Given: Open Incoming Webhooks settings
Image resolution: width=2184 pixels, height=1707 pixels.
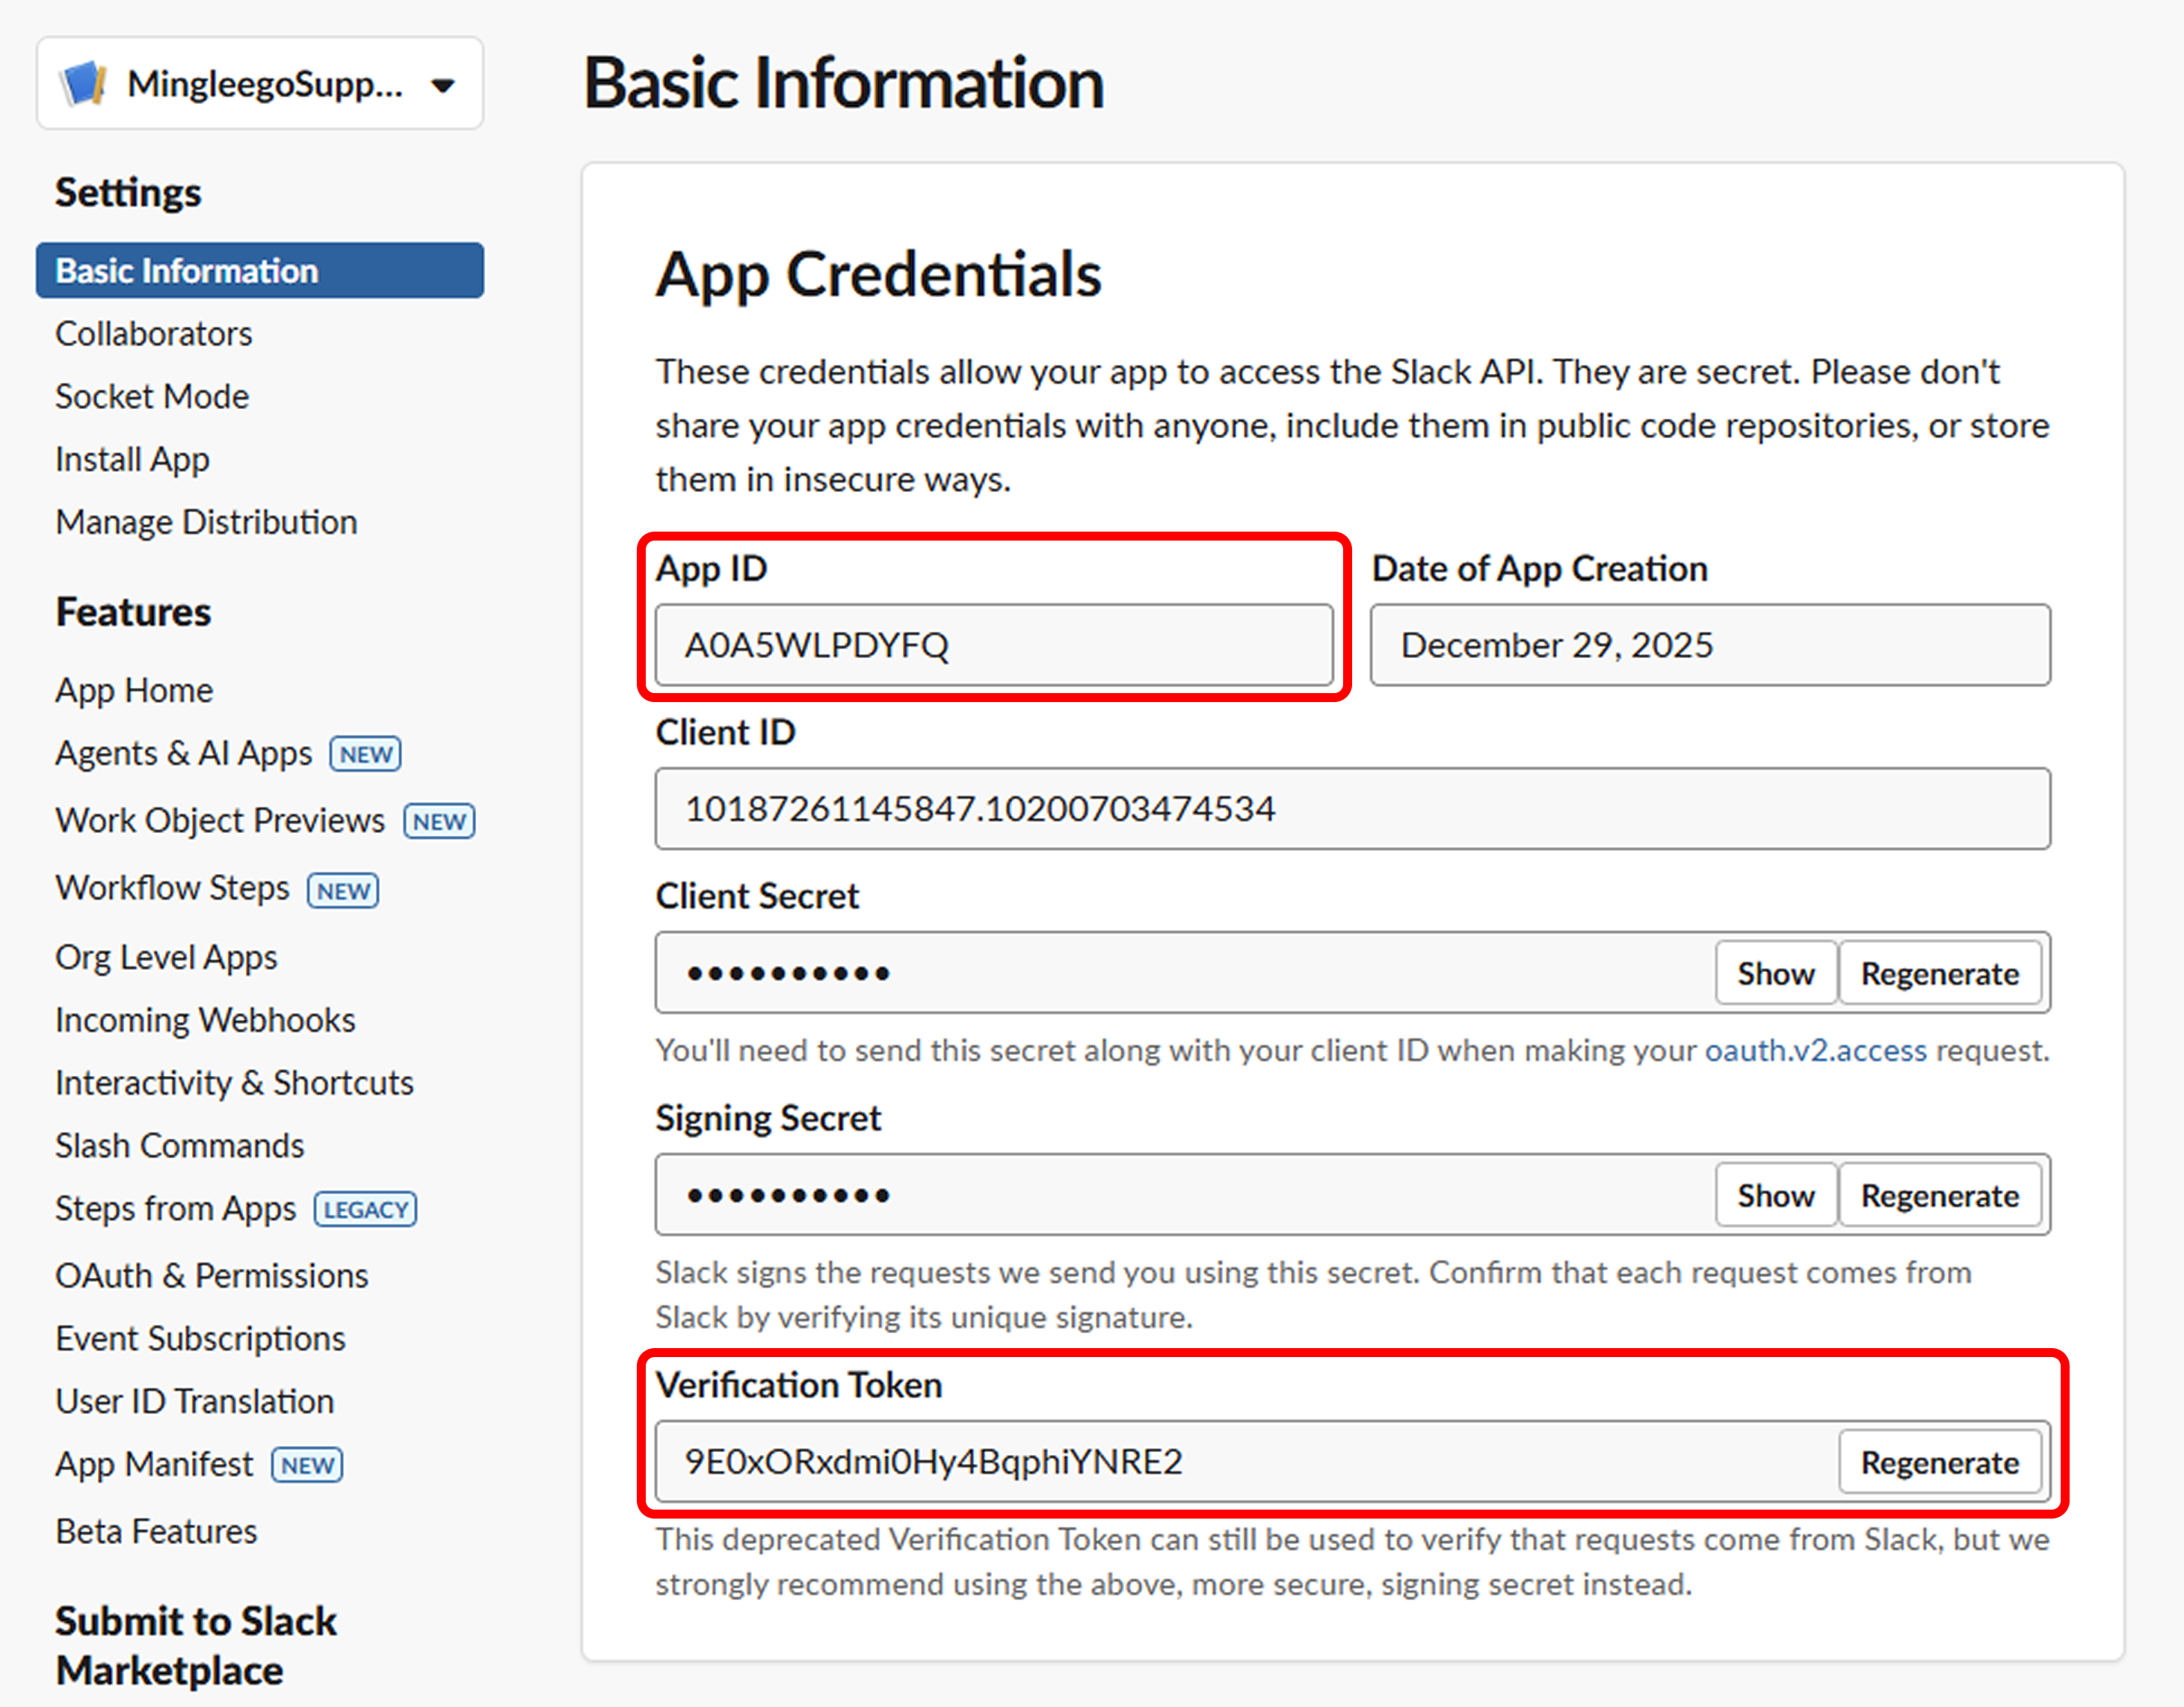Looking at the screenshot, I should pyautogui.click(x=205, y=1021).
